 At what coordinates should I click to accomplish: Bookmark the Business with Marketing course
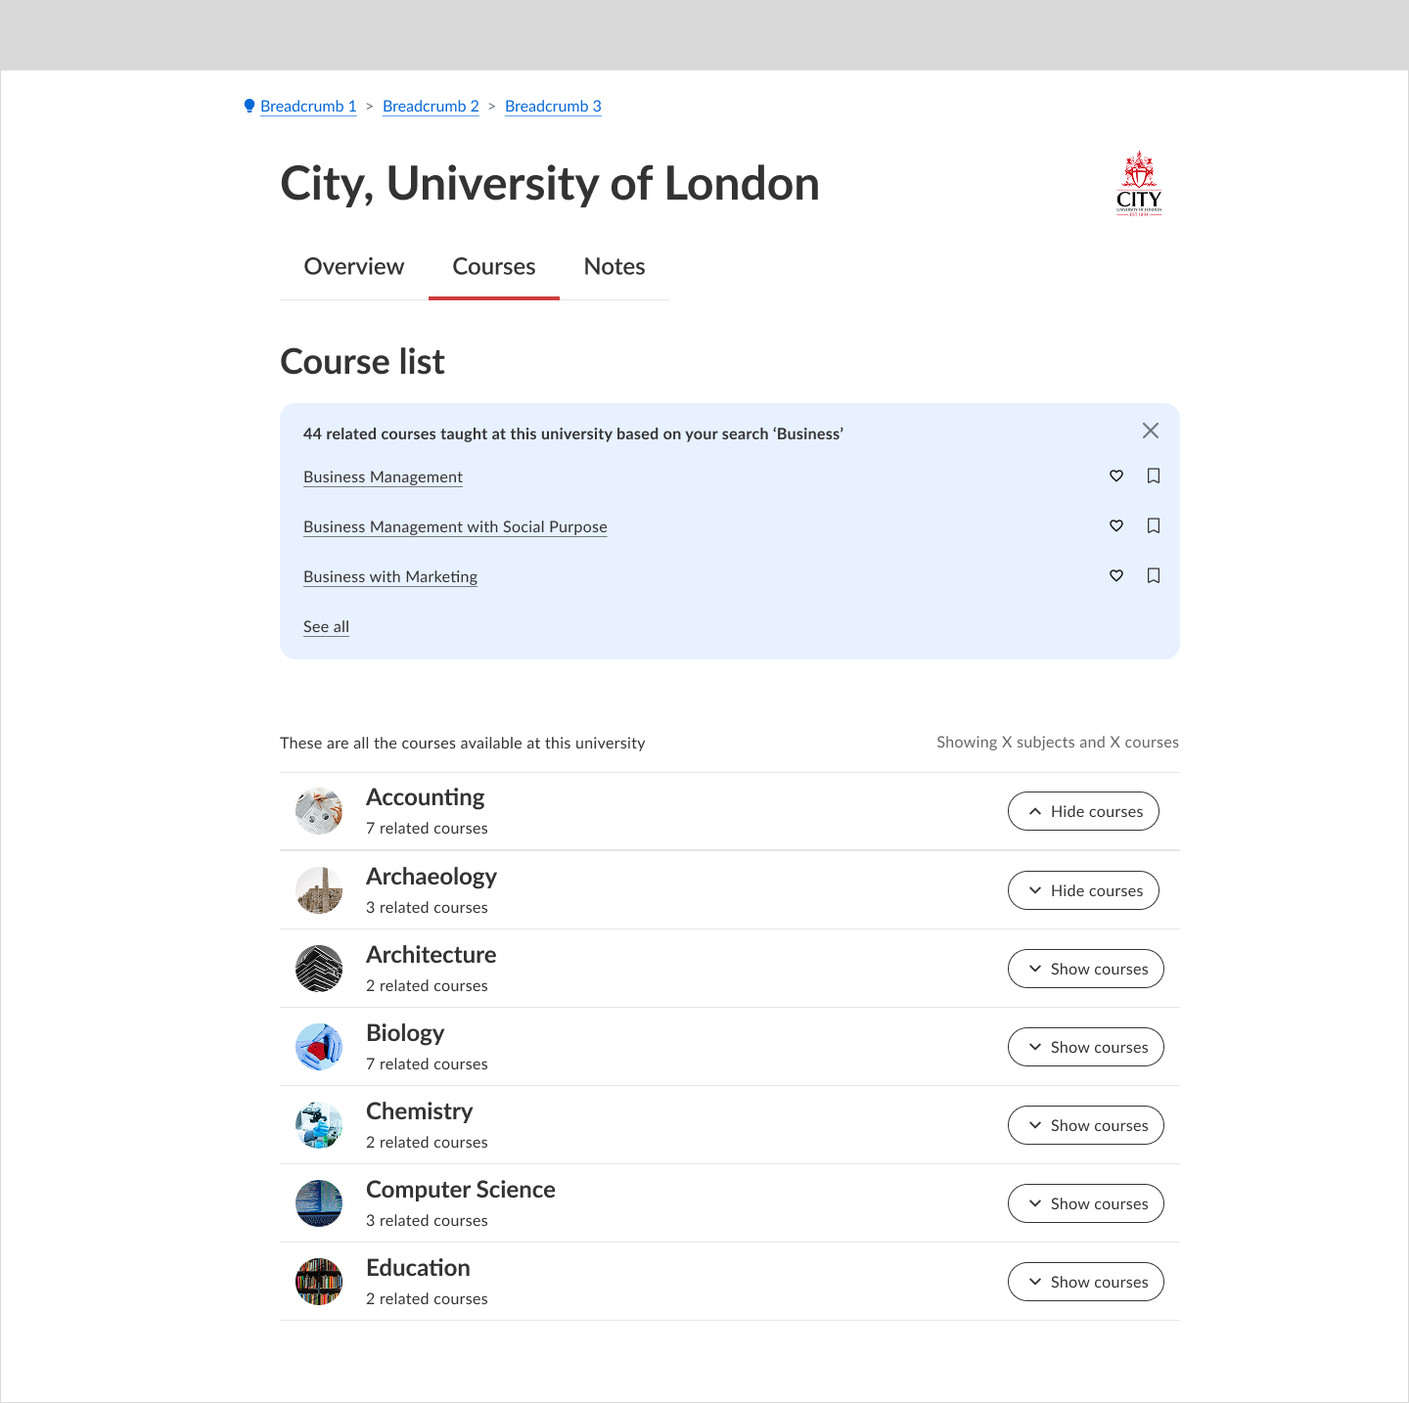[x=1154, y=575]
